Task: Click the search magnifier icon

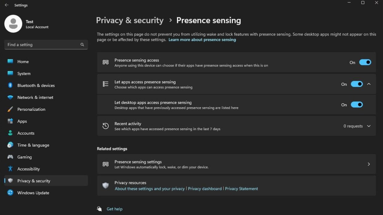Action: point(82,44)
